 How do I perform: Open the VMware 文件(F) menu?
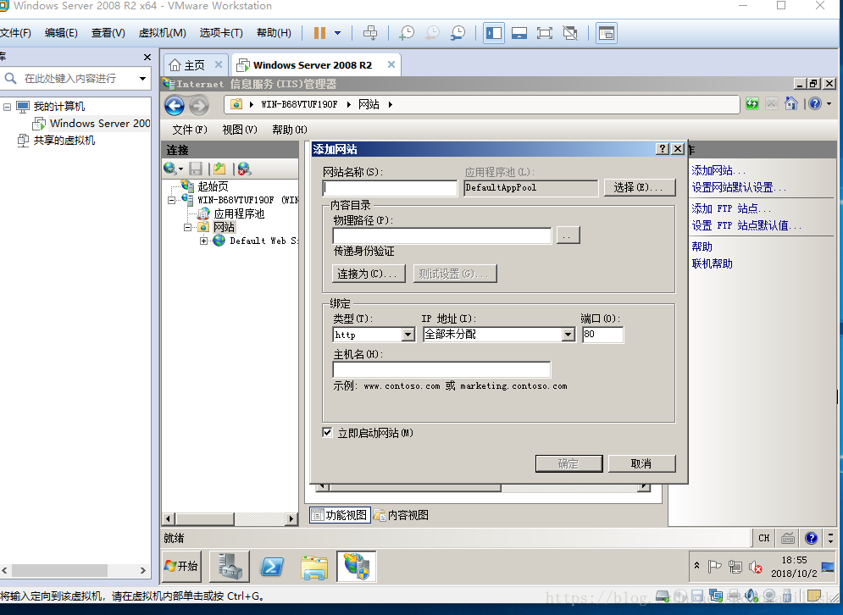pos(15,33)
